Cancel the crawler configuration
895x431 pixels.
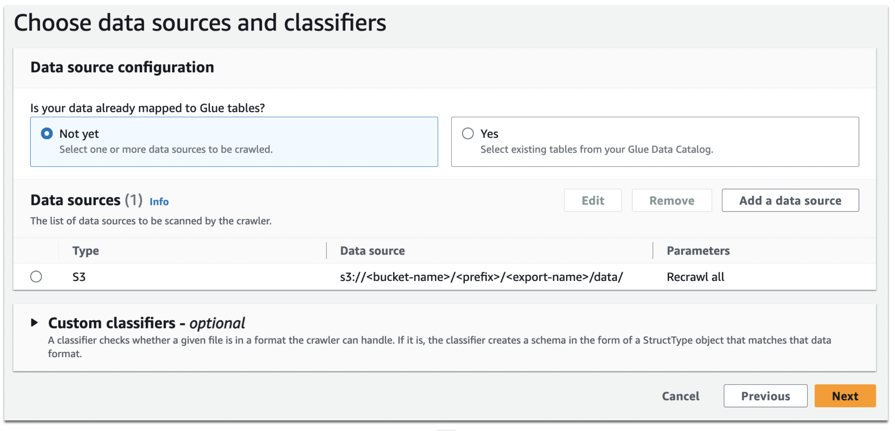coord(680,396)
